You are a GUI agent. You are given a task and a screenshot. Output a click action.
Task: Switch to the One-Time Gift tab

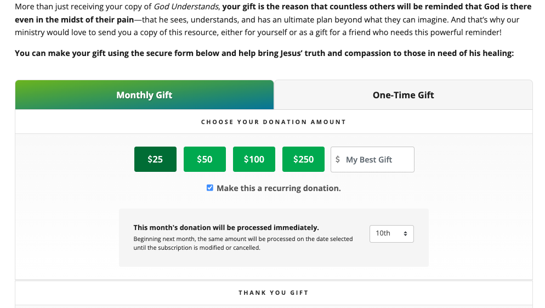(x=403, y=95)
